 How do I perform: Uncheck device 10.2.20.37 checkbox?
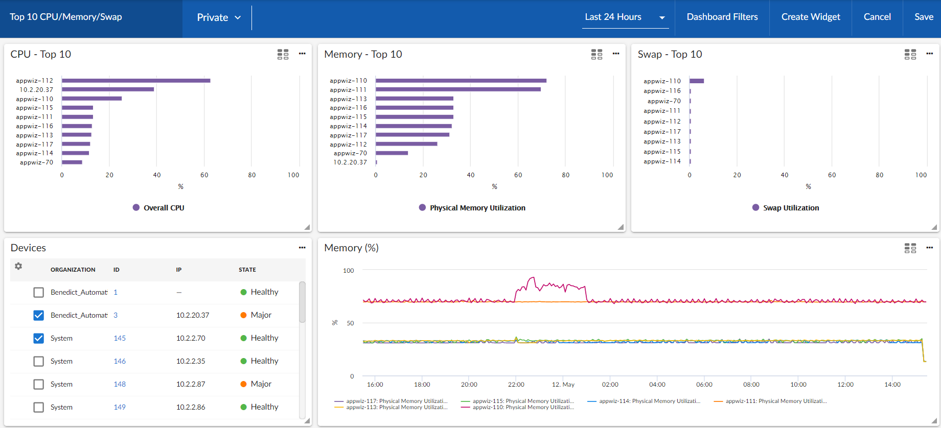tap(39, 315)
